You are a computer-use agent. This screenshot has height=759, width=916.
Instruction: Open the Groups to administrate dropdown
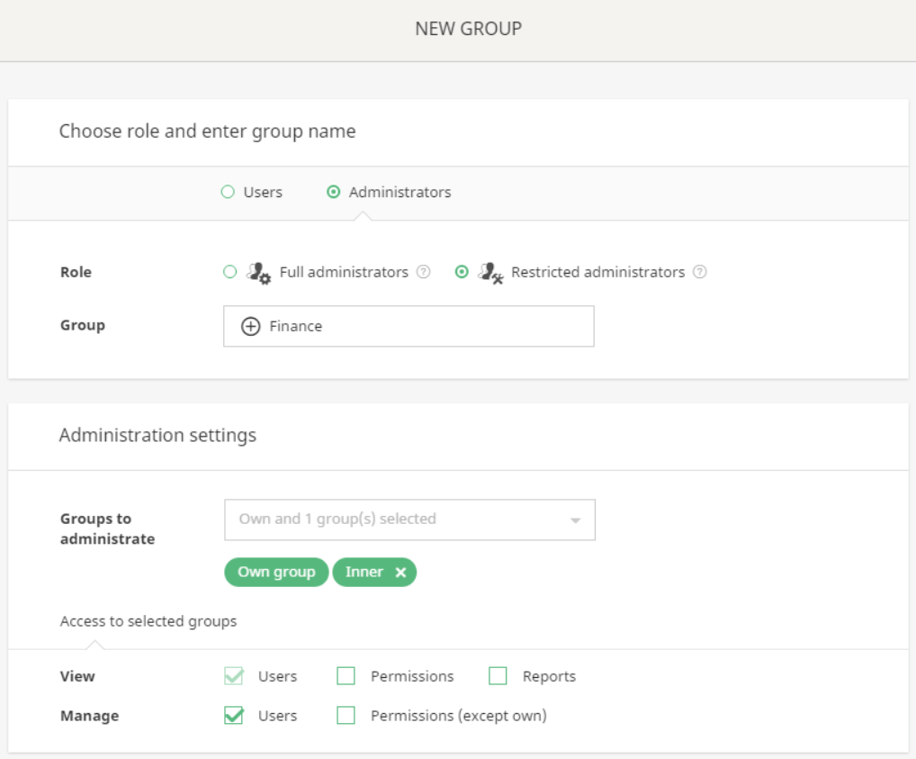pos(409,520)
